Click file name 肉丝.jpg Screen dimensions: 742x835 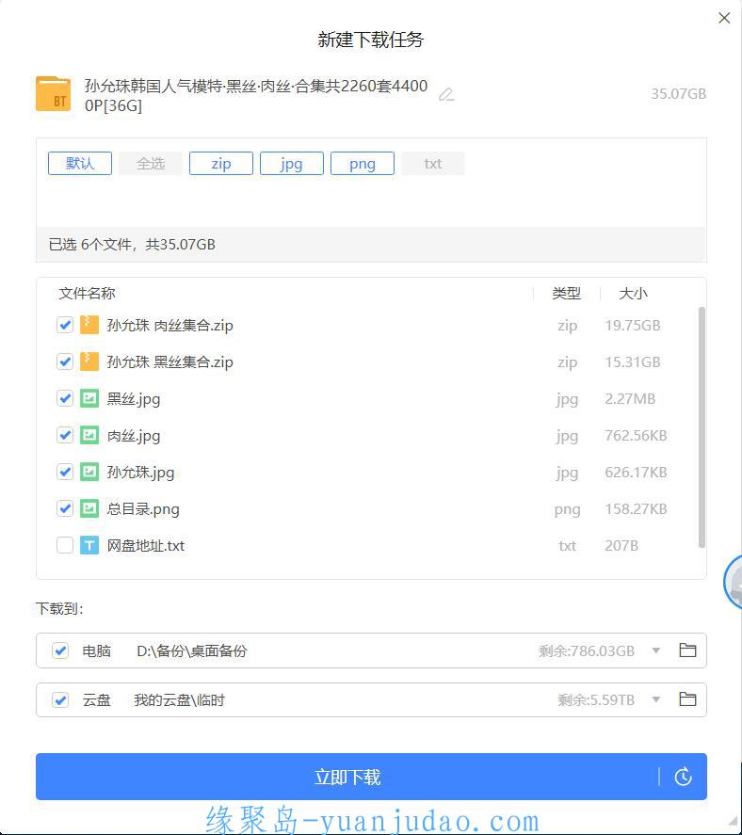coord(133,436)
